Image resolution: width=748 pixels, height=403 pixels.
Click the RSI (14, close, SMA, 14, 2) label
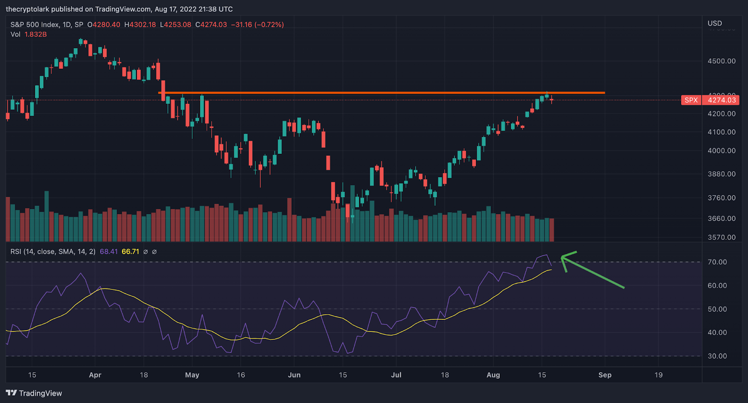click(53, 252)
